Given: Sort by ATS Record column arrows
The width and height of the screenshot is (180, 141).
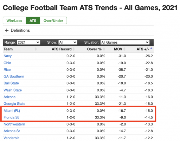Looking at the screenshot, I should click(x=73, y=49).
